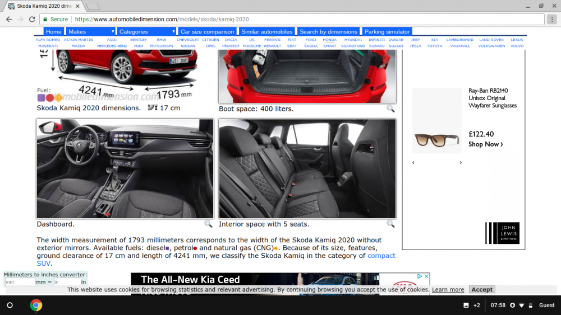
Task: Open Car size comparison menu item
Action: [x=207, y=31]
